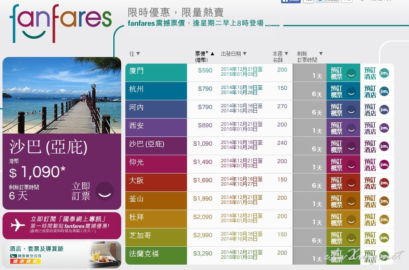Click the airplane icon in the newsletter banner

[18, 225]
